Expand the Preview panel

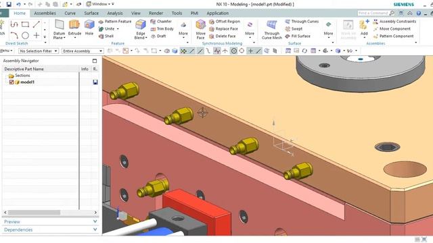51,221
